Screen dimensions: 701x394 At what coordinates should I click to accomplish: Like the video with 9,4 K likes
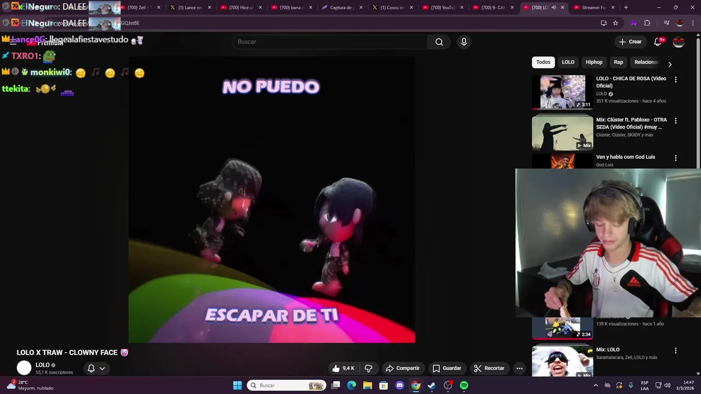[343, 368]
